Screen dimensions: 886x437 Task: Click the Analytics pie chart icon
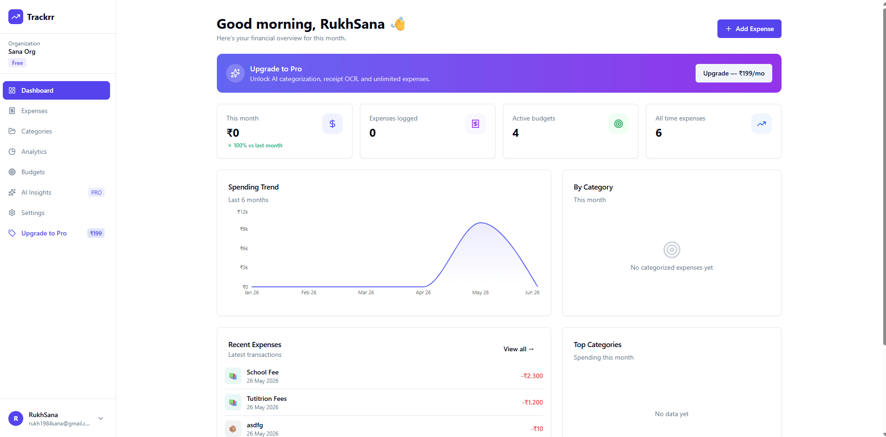(x=12, y=152)
